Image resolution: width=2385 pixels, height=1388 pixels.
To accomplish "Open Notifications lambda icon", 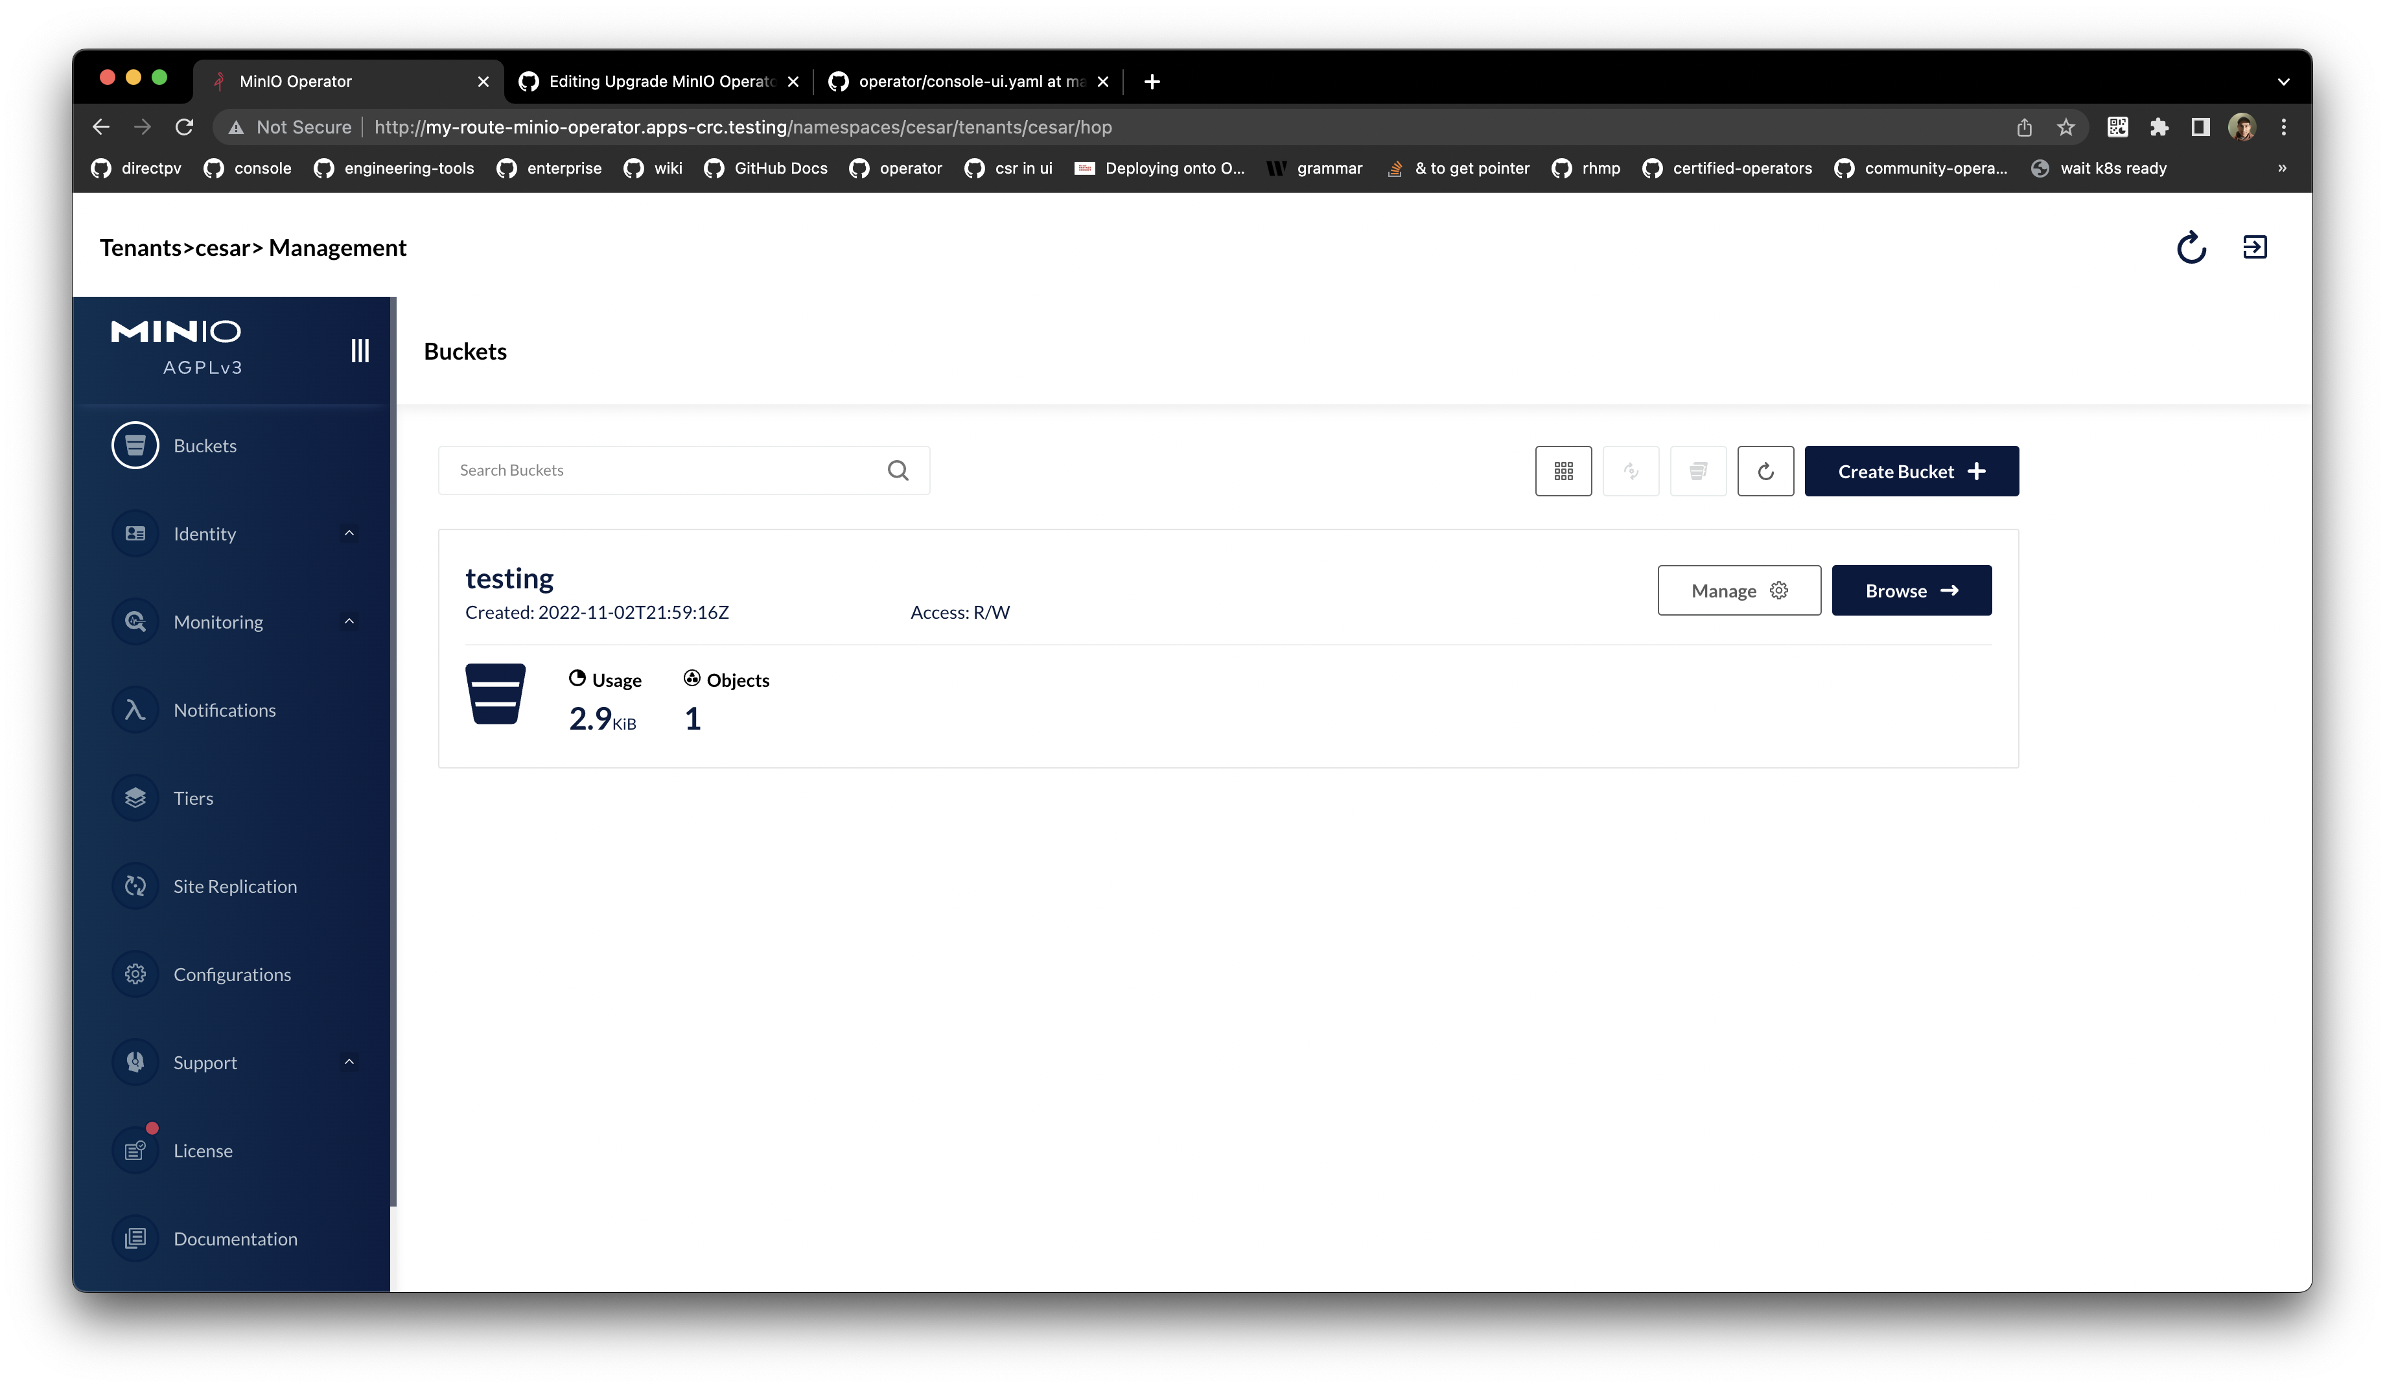I will (135, 710).
